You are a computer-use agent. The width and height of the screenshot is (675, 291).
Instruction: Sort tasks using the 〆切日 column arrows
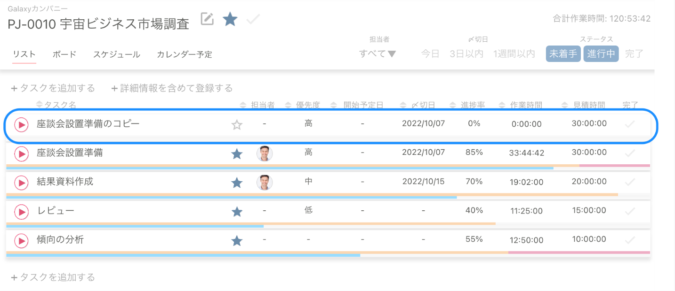coord(404,105)
